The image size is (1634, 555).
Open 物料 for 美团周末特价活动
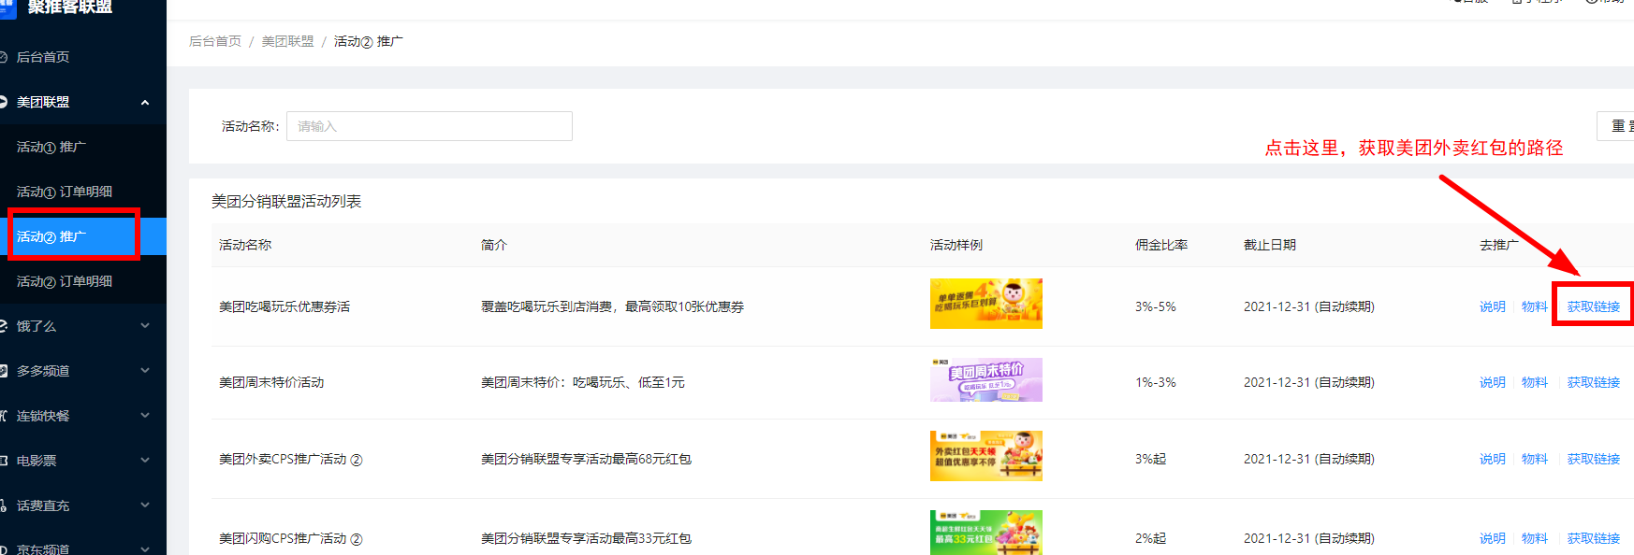[1535, 382]
